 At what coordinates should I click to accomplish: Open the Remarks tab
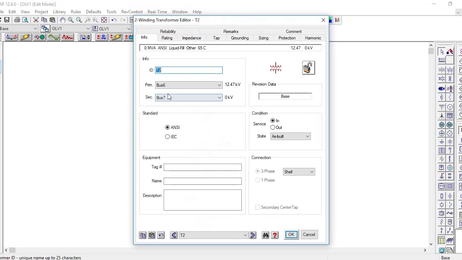tap(231, 31)
